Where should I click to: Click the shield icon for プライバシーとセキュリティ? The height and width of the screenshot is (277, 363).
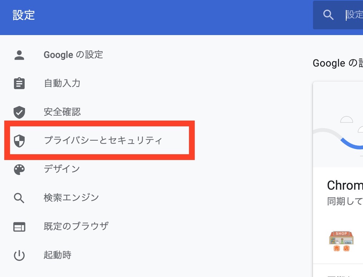19,141
